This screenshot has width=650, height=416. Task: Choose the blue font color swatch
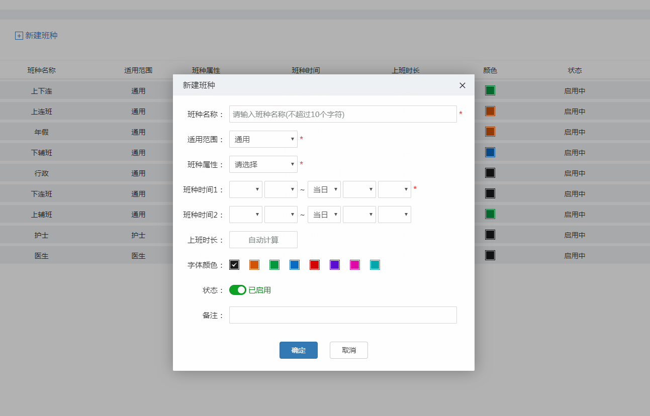pyautogui.click(x=295, y=265)
